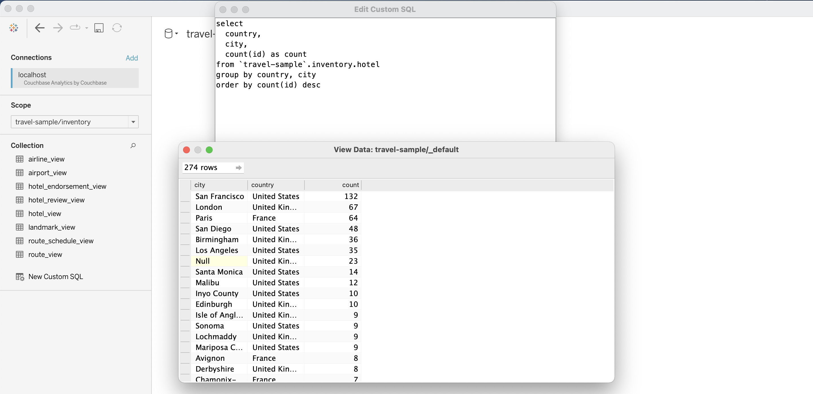Screen dimensions: 813x394
Task: Click the city column header
Action: [219, 185]
